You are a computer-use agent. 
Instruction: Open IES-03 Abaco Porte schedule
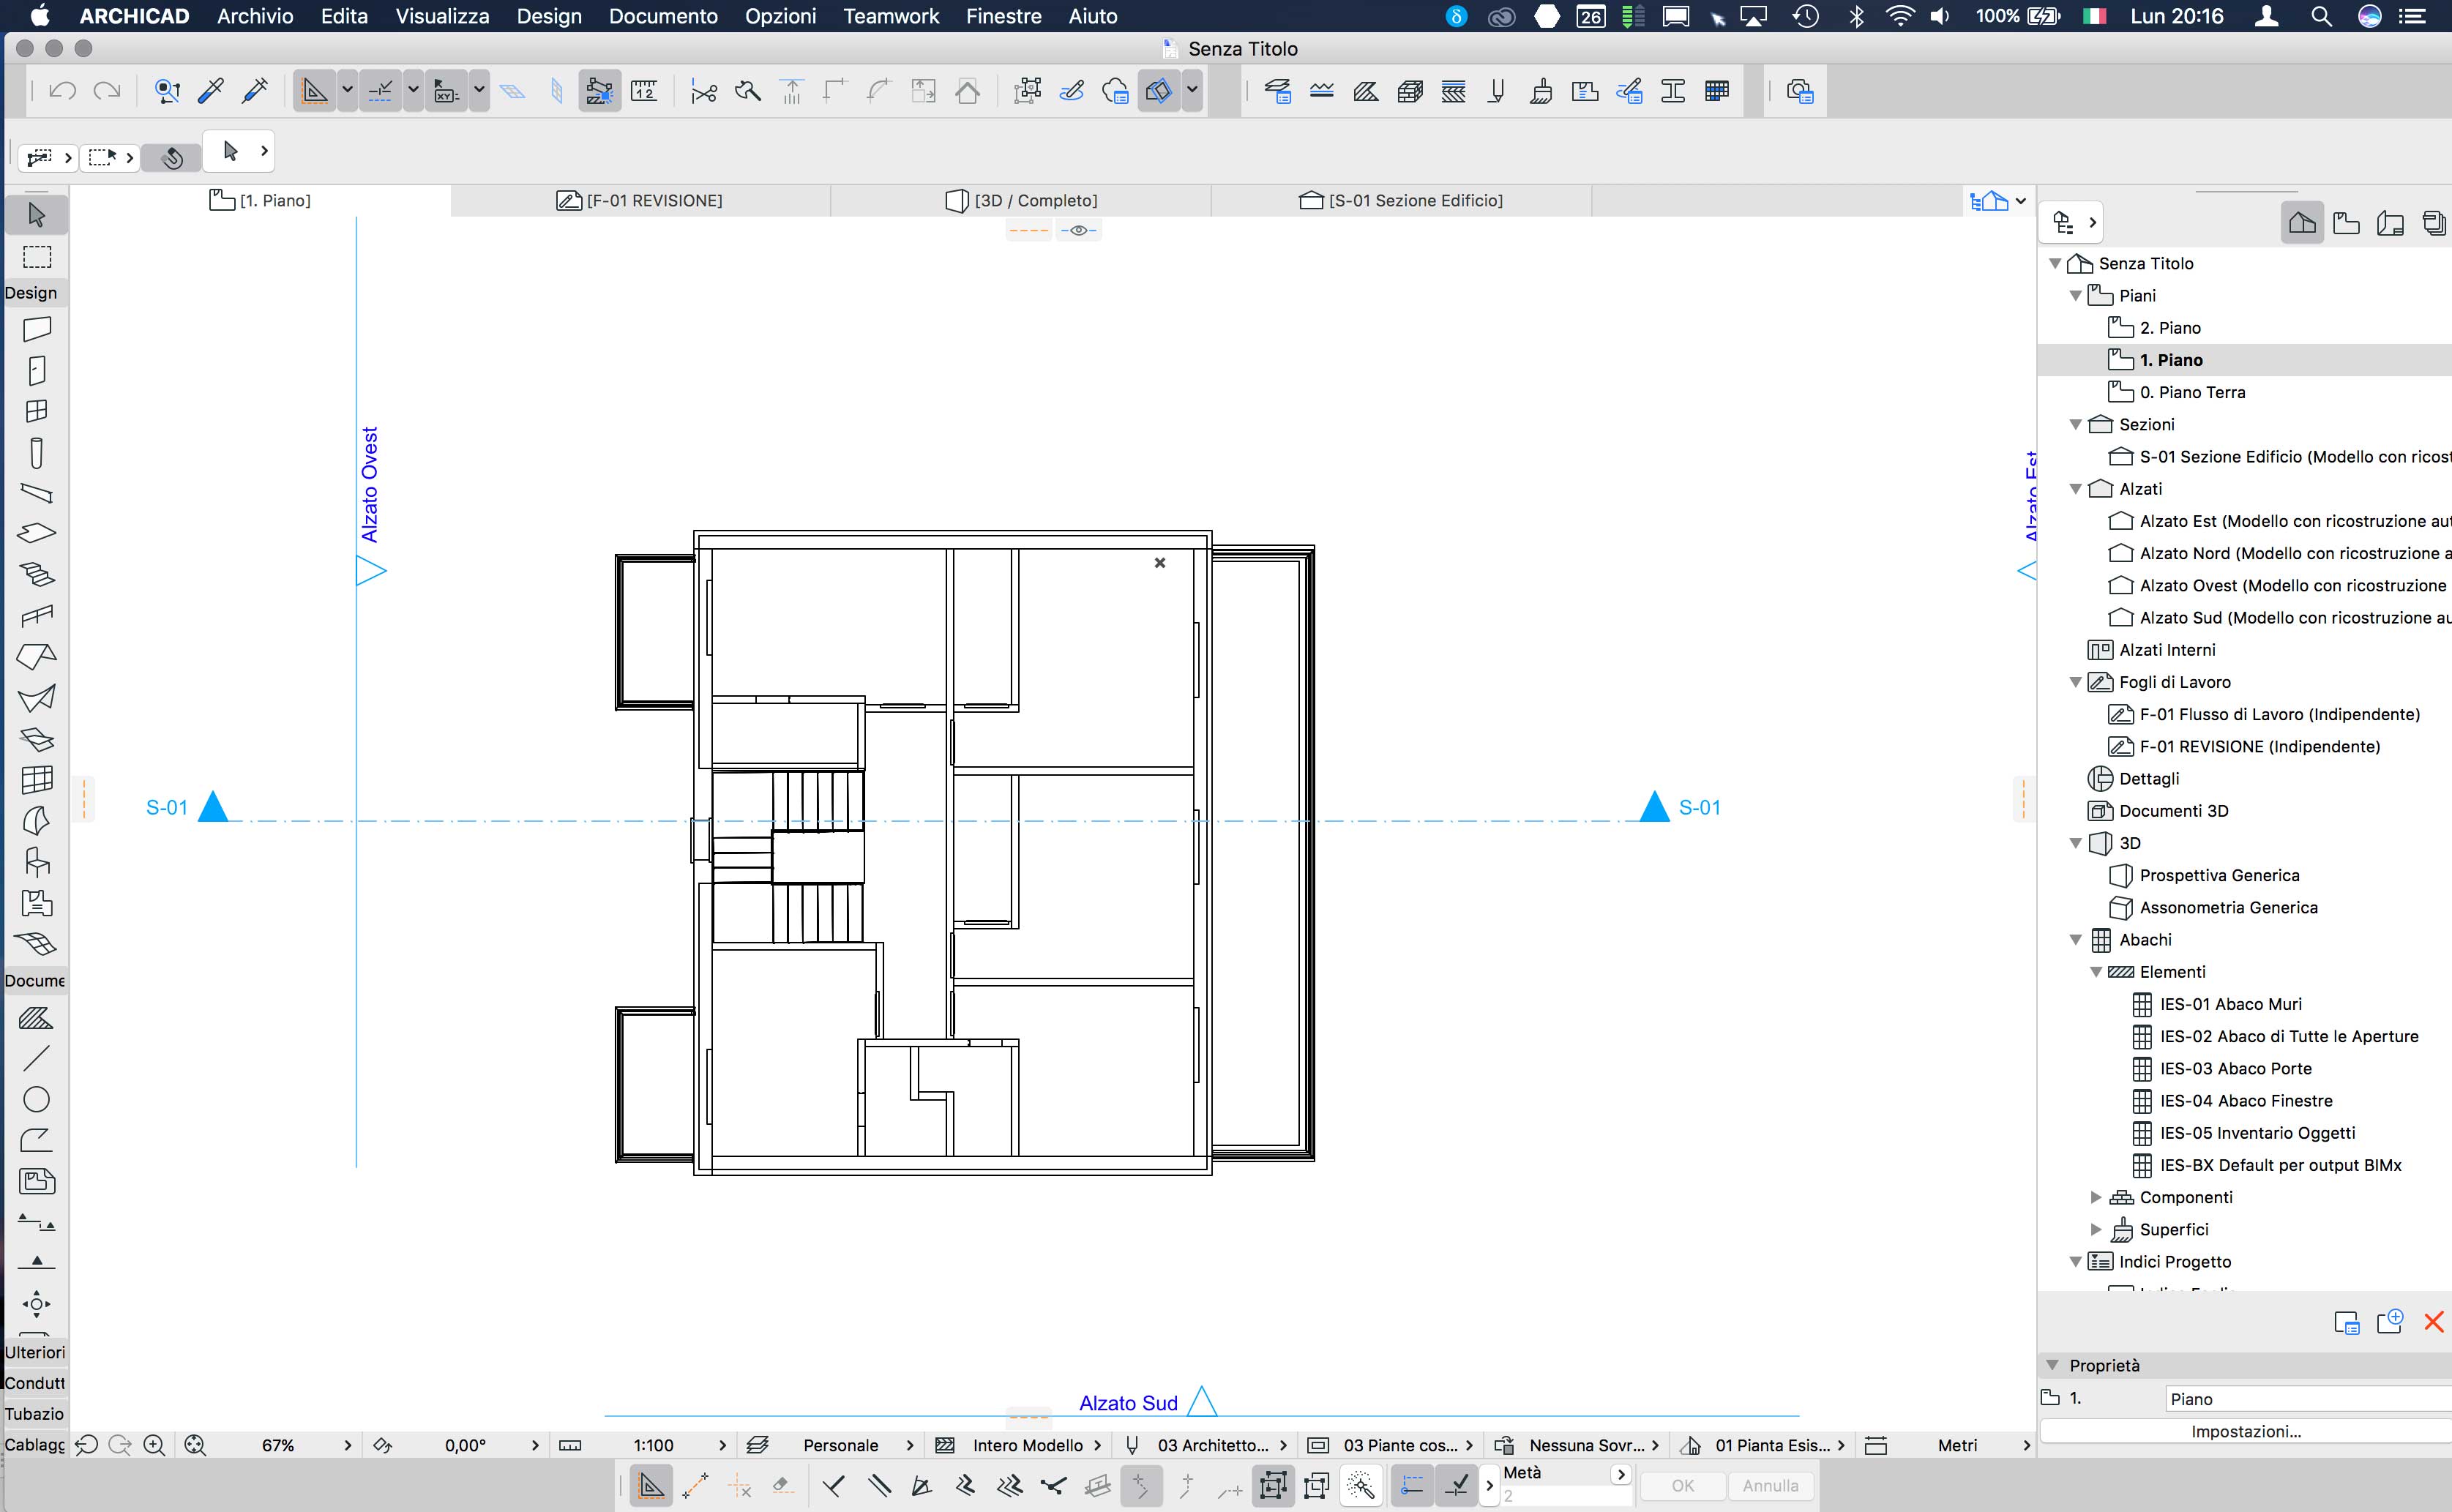pos(2235,1068)
